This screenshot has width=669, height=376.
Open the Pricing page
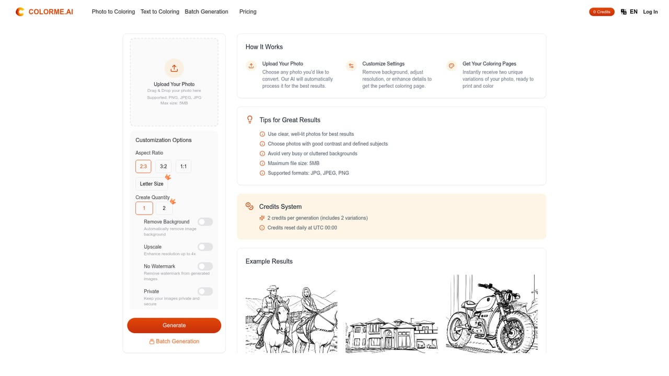(248, 11)
